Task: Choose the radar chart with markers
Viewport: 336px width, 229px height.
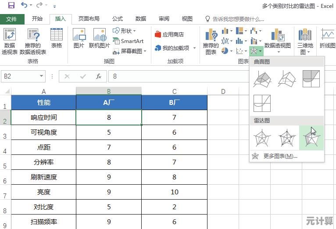Action: click(x=286, y=138)
